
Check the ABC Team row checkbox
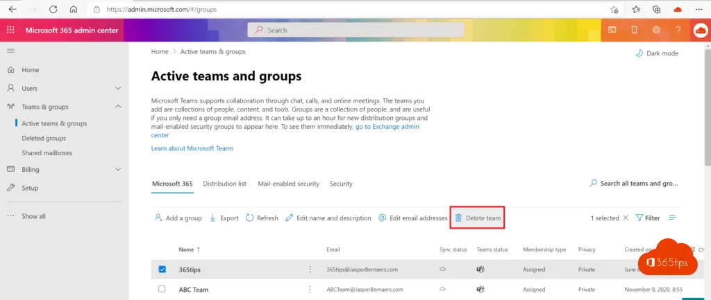click(162, 290)
